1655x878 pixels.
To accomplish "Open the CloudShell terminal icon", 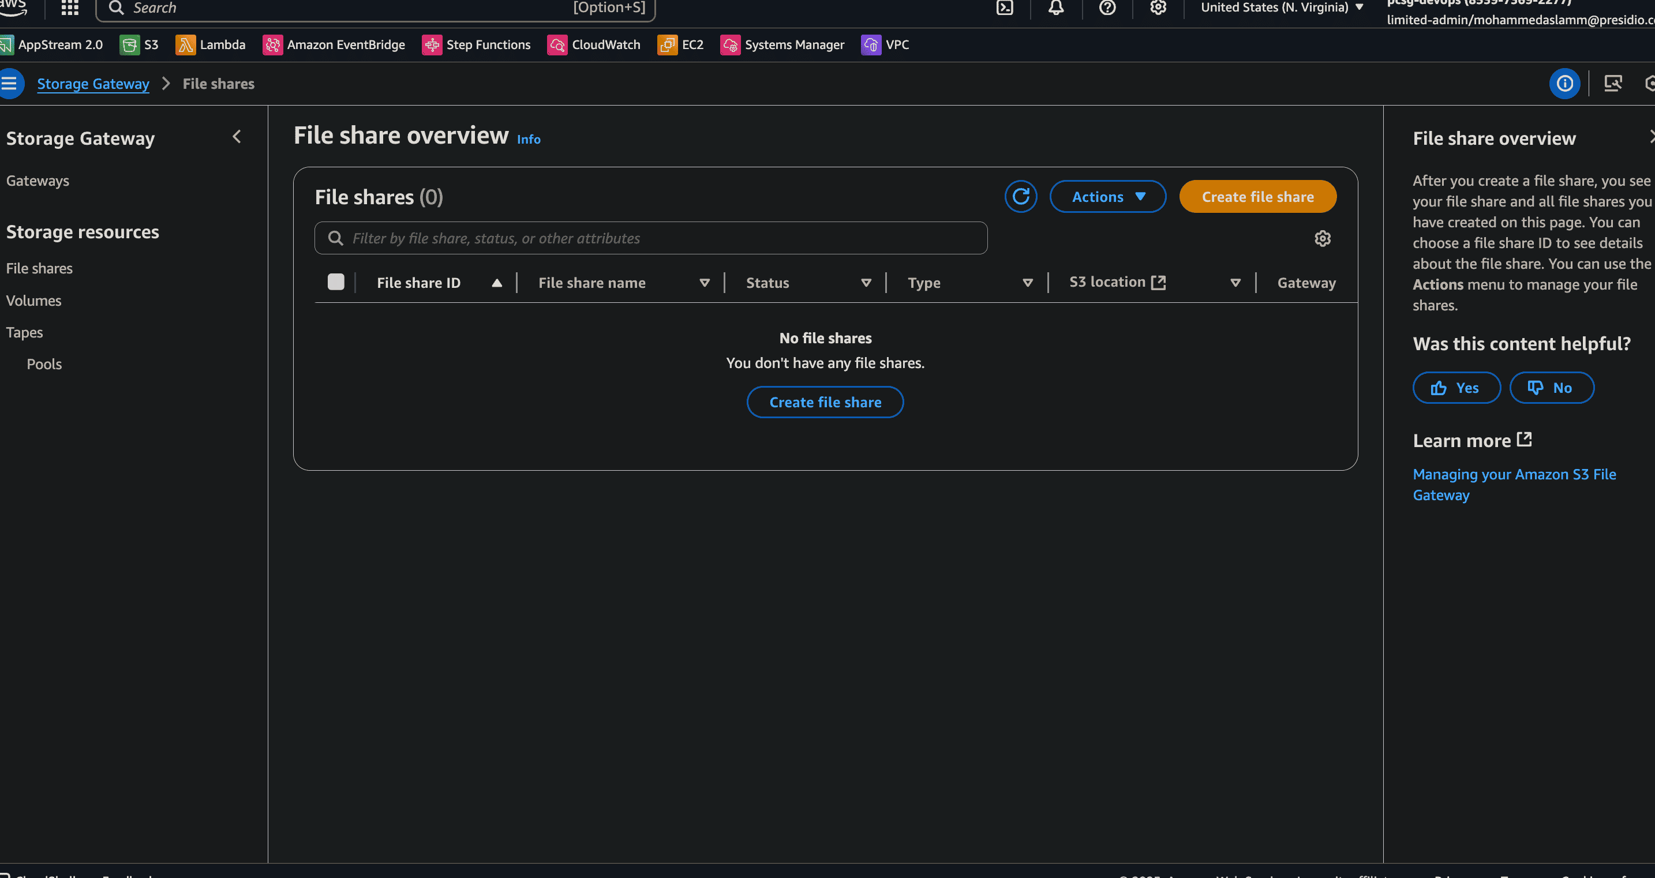I will [x=1004, y=7].
